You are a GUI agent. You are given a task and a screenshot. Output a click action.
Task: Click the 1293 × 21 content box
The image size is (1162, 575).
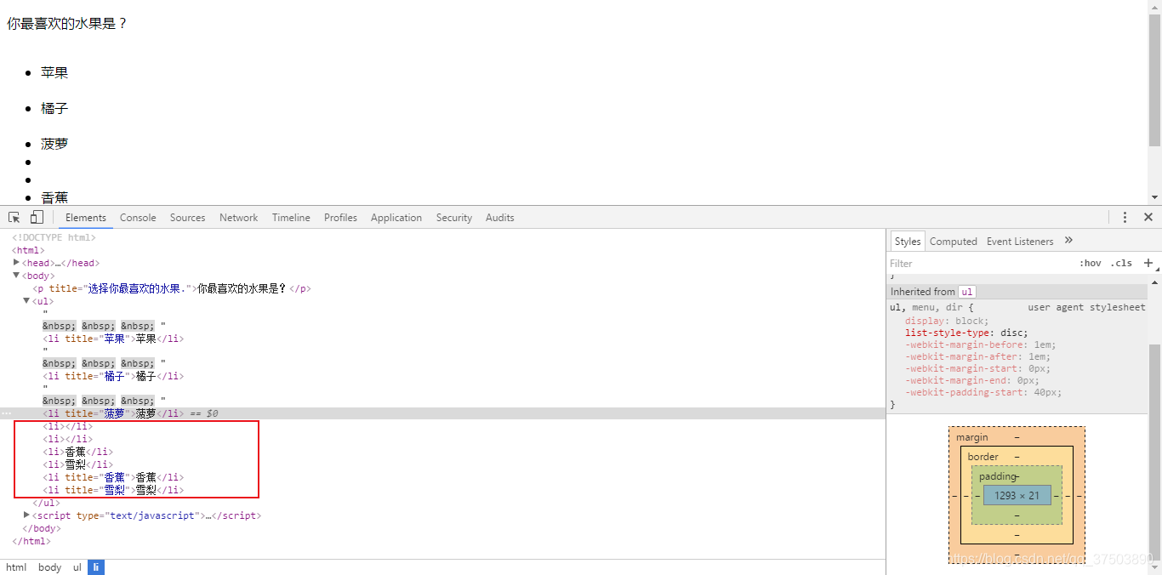(x=1017, y=495)
